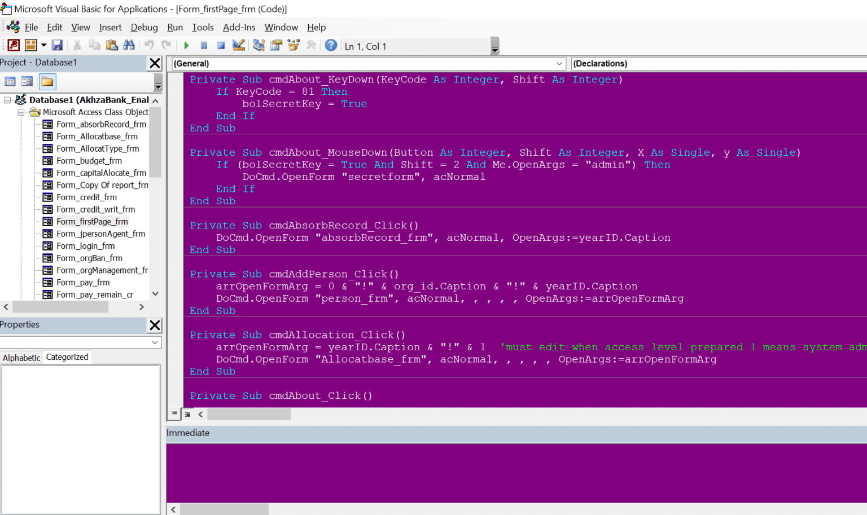This screenshot has height=515, width=867.
Task: Open the Find dialog via the binoculars icon
Action: (130, 45)
